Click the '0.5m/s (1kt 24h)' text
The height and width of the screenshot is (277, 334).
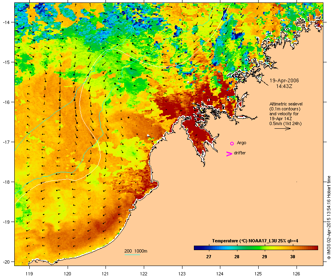pyautogui.click(x=286, y=123)
